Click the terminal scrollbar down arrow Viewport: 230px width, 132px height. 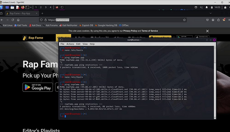[215, 118]
